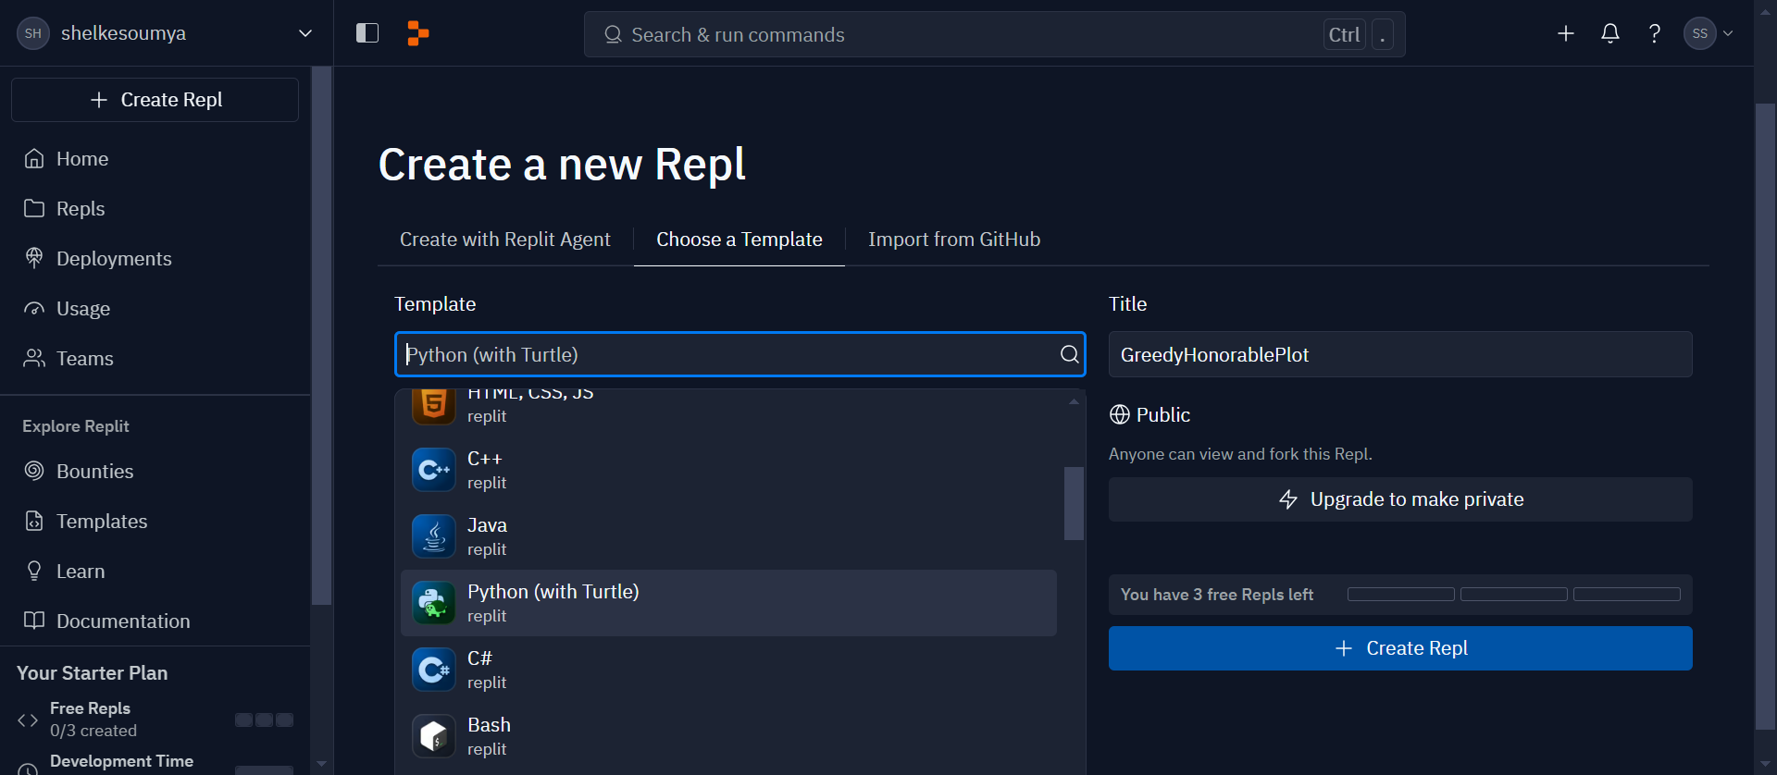Expand the profile avatar chevron
The width and height of the screenshot is (1777, 775).
pyautogui.click(x=1727, y=33)
